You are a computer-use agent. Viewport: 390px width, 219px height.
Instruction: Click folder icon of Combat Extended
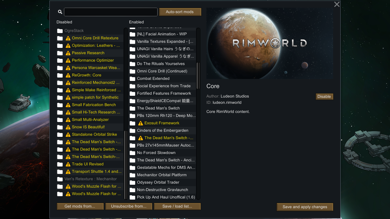coord(132,79)
